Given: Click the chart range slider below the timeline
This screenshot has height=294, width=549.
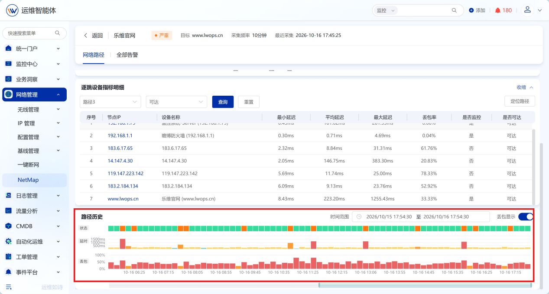Looking at the screenshot, I should (x=425, y=285).
